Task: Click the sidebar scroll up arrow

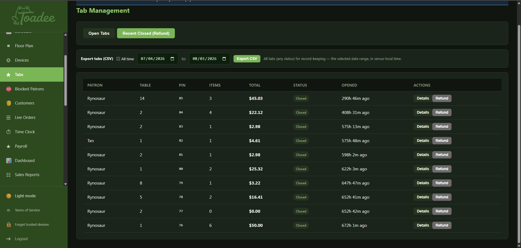Action: tap(65, 34)
